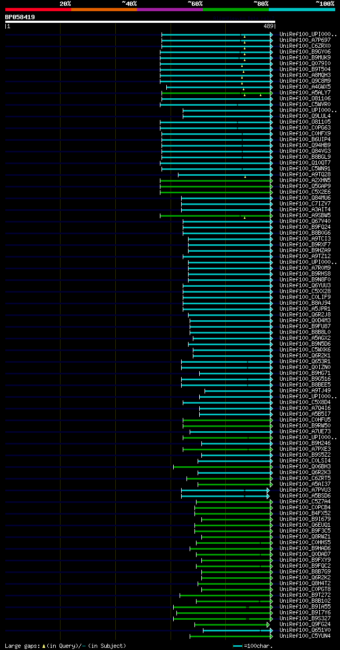Select hit label UniRef100_C0PG63
The image size is (340, 650).
click(x=305, y=128)
